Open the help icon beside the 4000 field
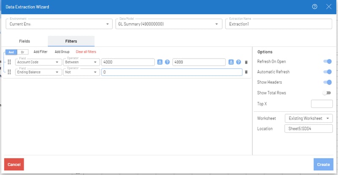This screenshot has width=338, height=175. pos(167,62)
